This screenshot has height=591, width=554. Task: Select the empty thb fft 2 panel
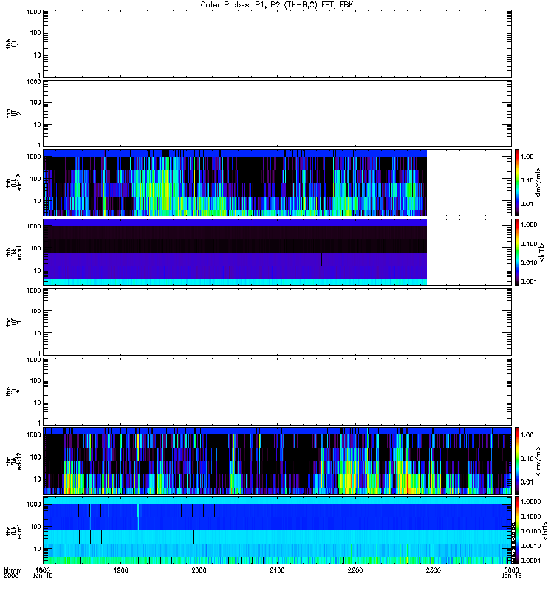point(277,114)
